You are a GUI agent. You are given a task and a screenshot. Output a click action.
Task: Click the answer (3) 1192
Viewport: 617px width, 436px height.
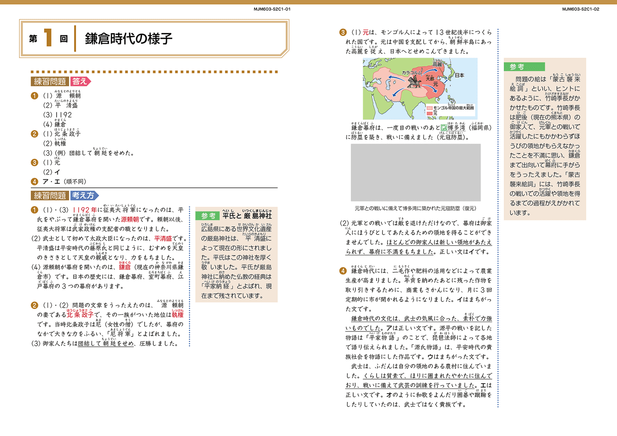(x=58, y=115)
